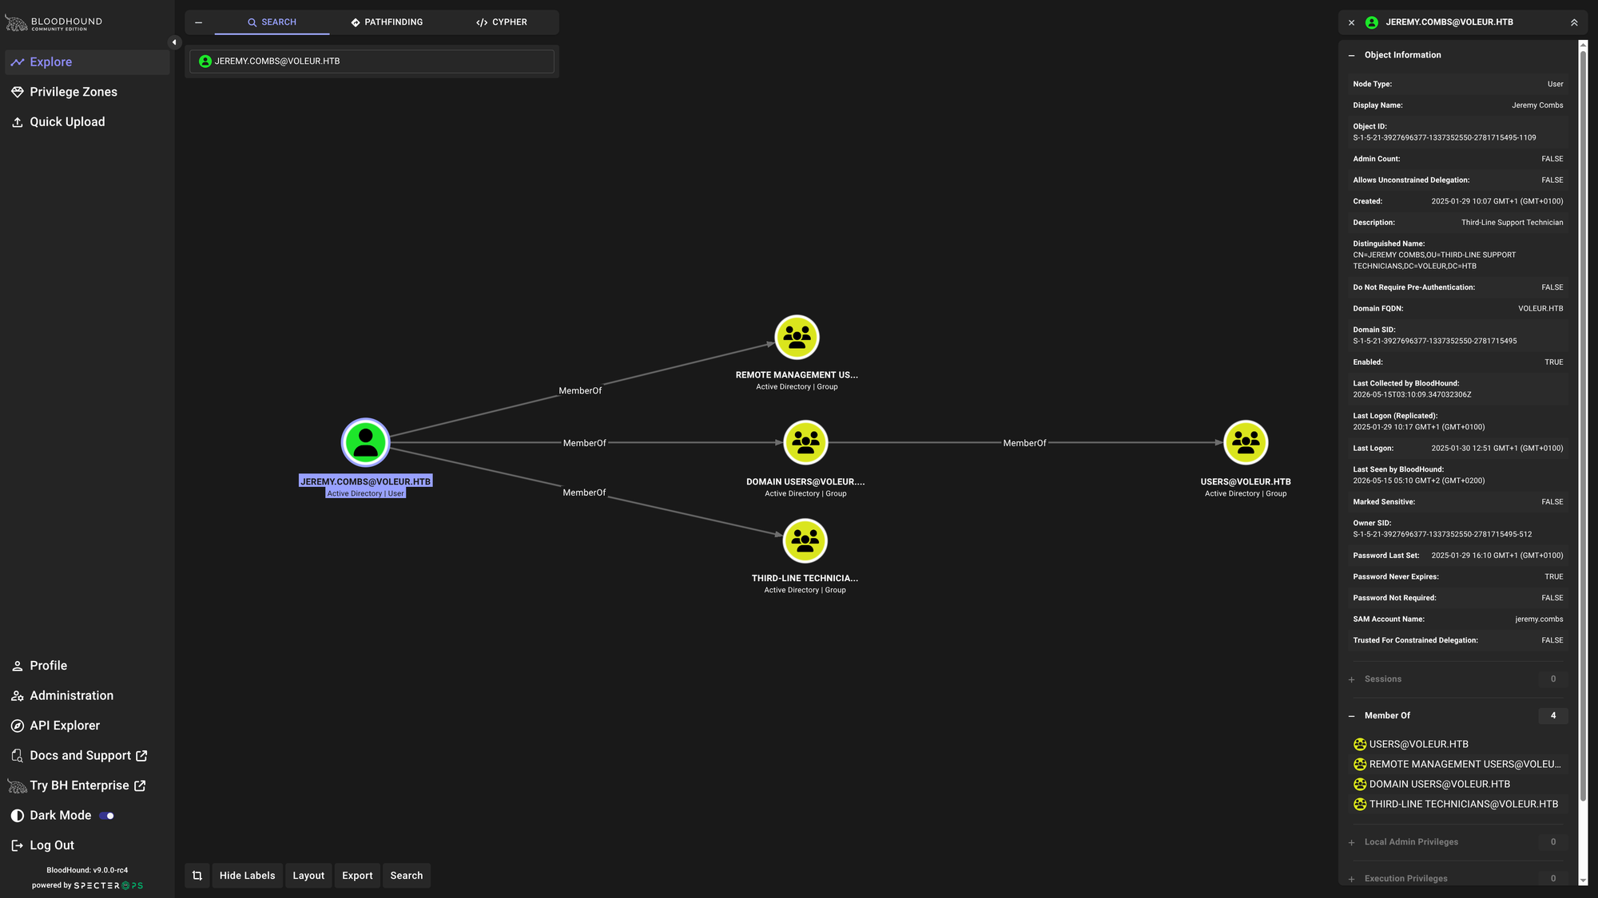The width and height of the screenshot is (1598, 898).
Task: Open the Export button menu
Action: [x=357, y=876]
